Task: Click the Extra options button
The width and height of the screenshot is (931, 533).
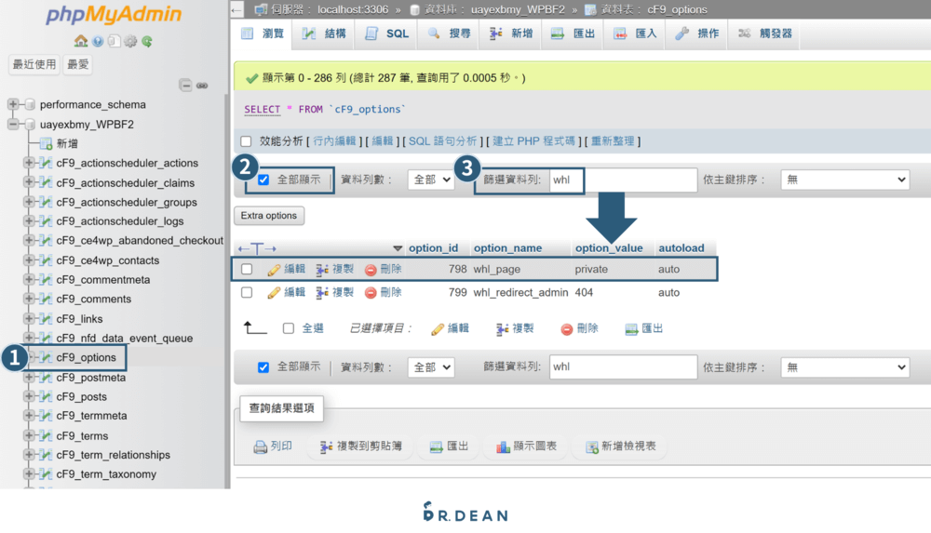Action: pyautogui.click(x=269, y=216)
